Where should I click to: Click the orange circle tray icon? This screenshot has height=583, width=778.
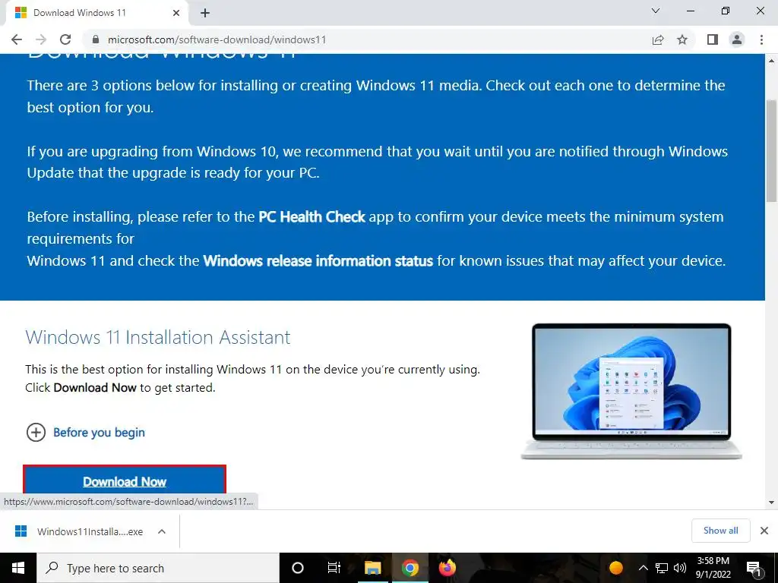(615, 568)
